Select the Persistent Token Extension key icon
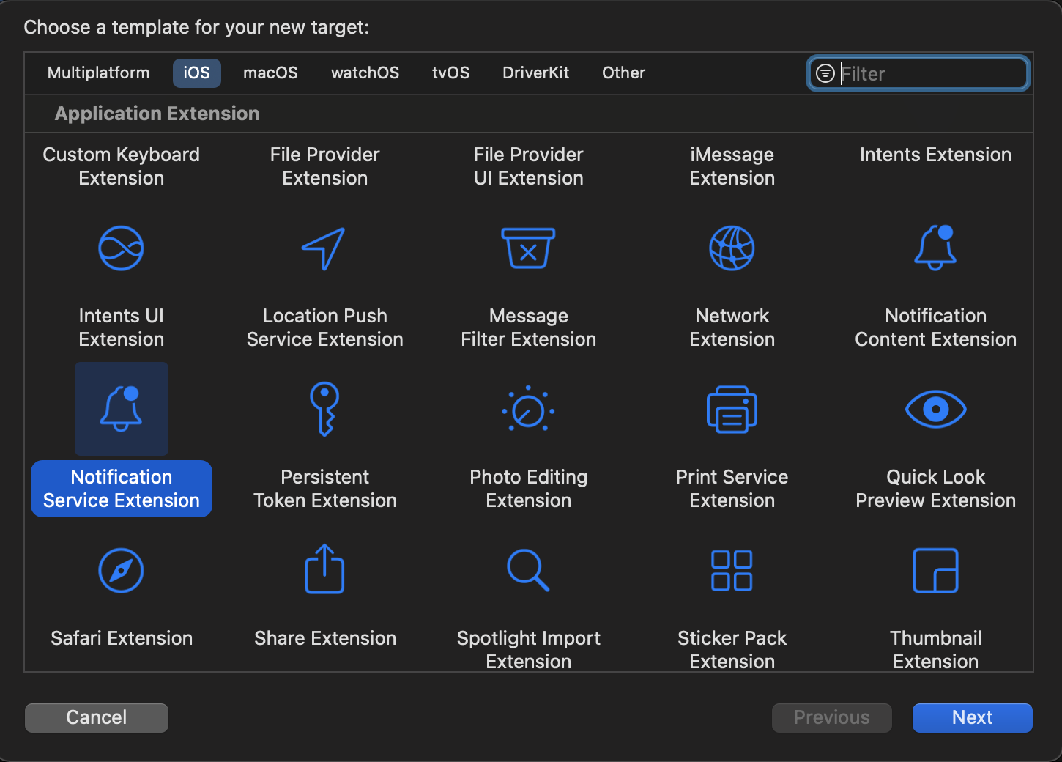 click(x=324, y=409)
